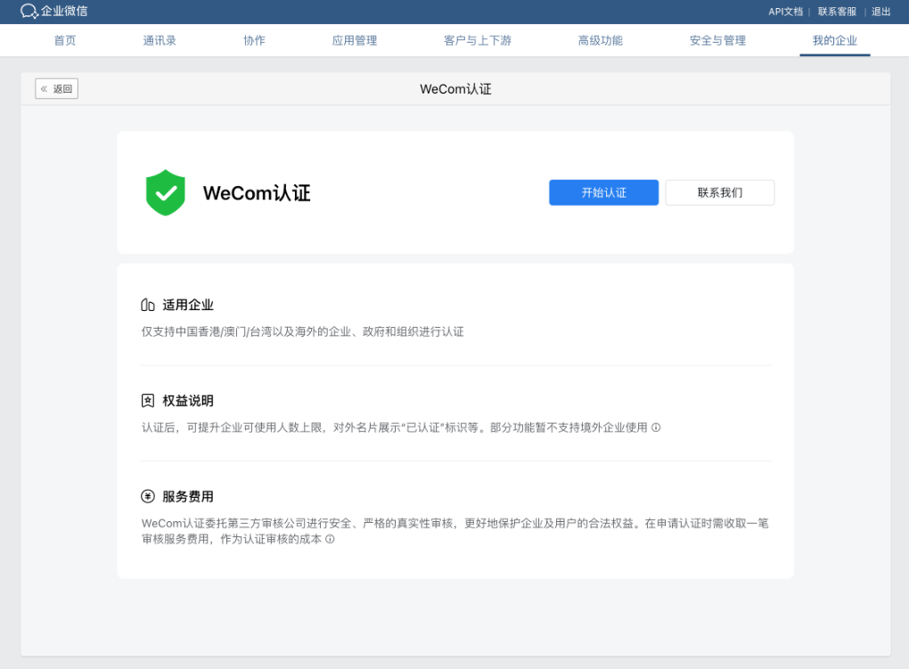Switch to the 协作 tab

[x=254, y=40]
